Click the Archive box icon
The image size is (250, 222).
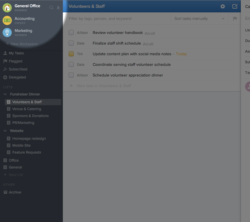(5, 192)
